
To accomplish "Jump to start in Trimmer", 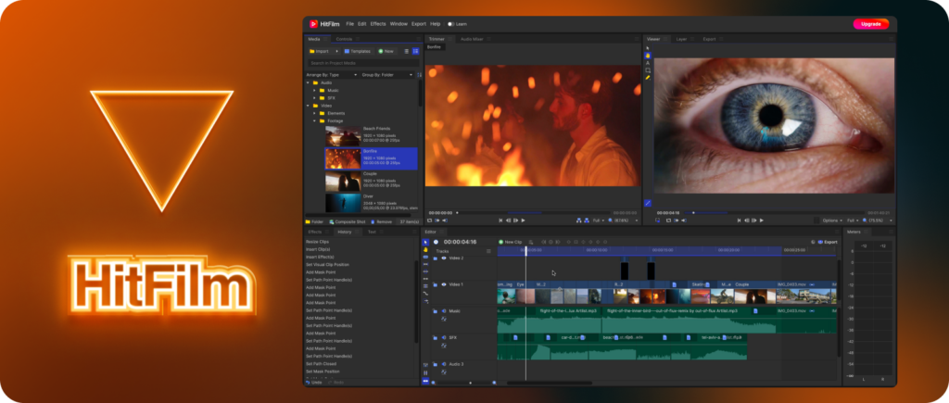I will pyautogui.click(x=501, y=220).
